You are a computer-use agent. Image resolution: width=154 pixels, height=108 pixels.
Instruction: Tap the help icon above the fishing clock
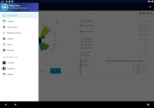[57, 22]
